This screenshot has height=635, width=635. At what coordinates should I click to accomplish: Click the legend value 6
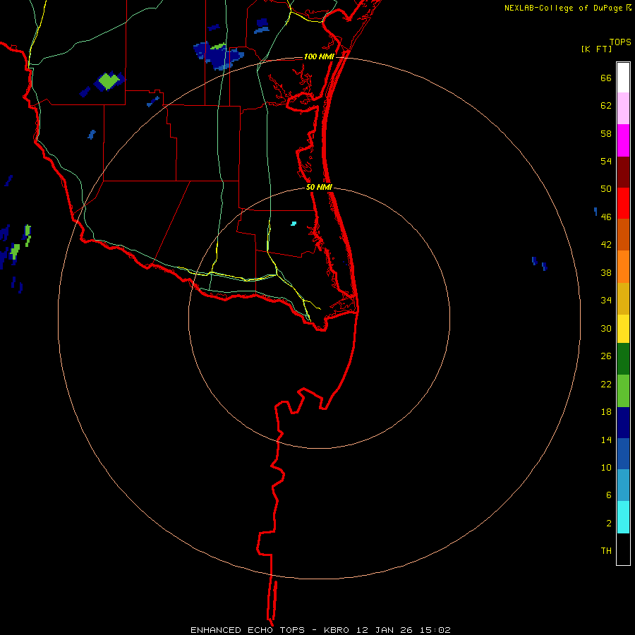[609, 495]
